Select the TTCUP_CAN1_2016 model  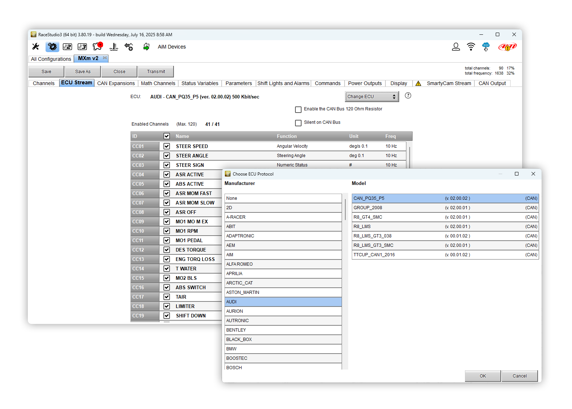tap(445, 255)
